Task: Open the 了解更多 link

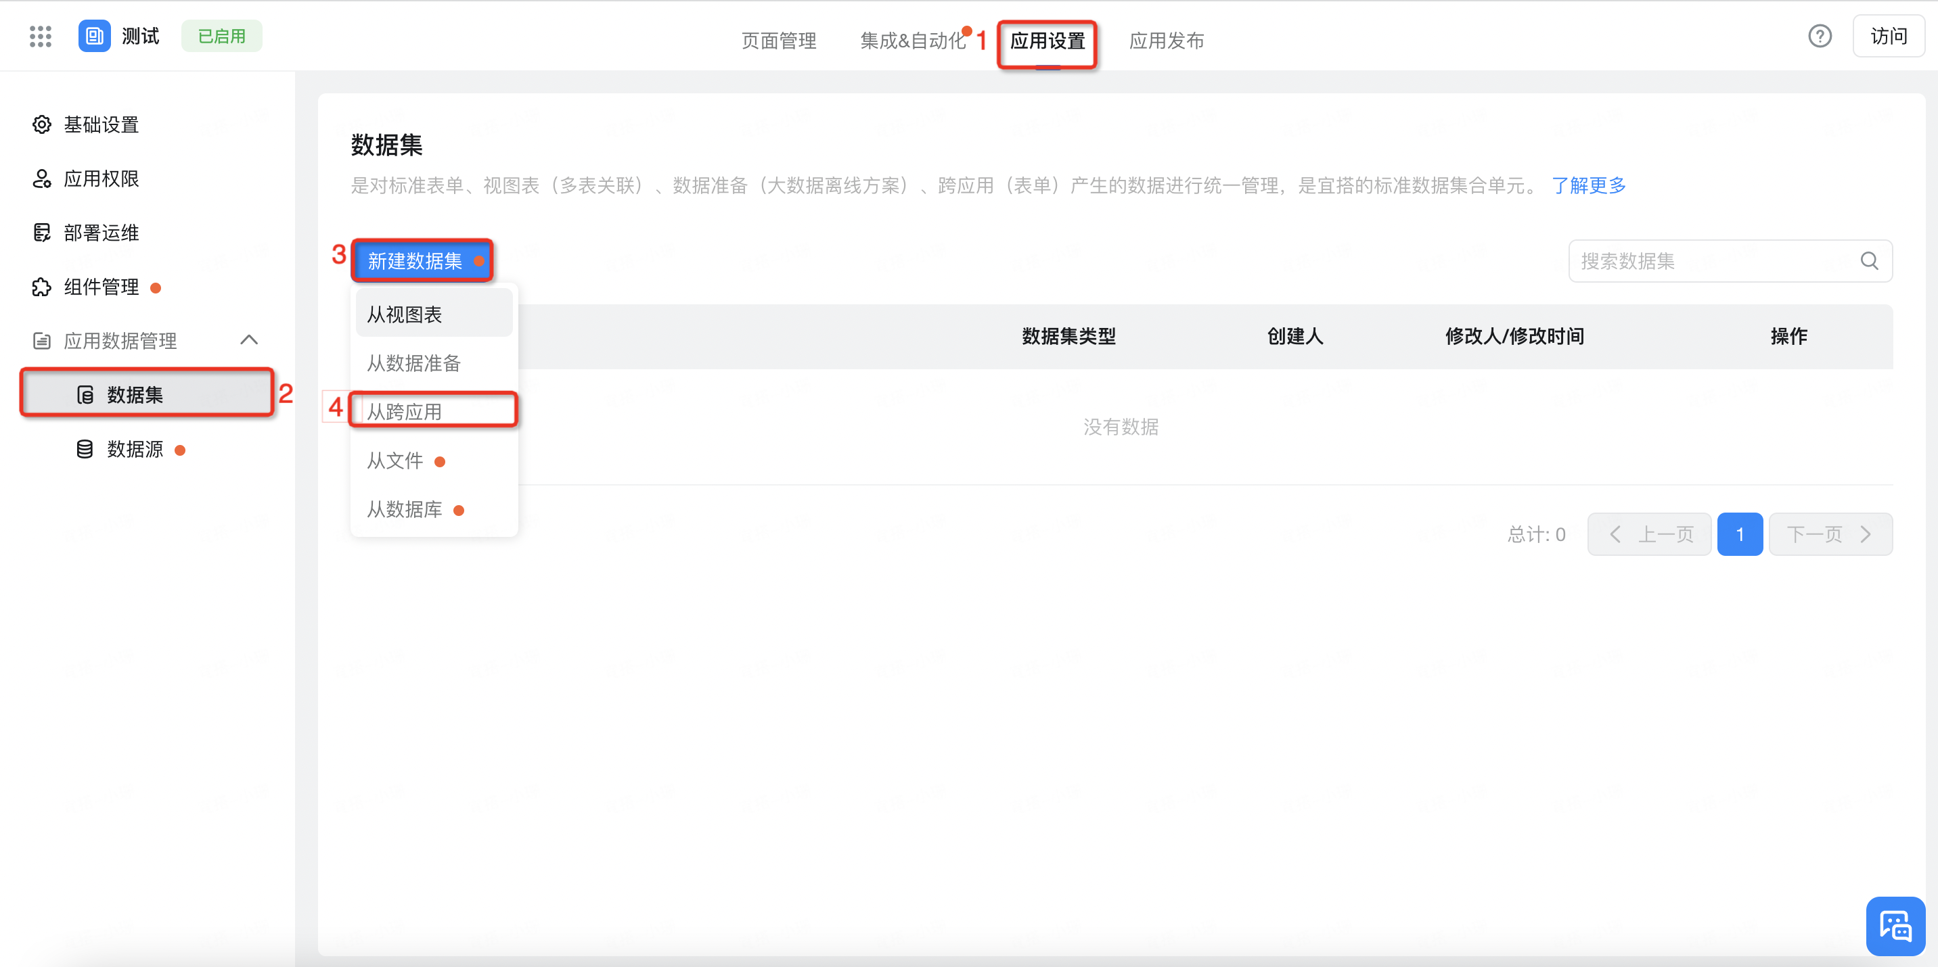Action: pos(1588,185)
